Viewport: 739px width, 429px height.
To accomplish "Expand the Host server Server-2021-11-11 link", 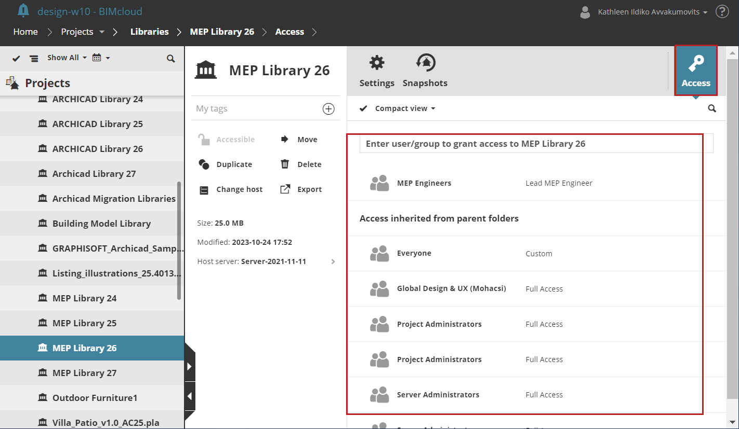I will (x=333, y=261).
